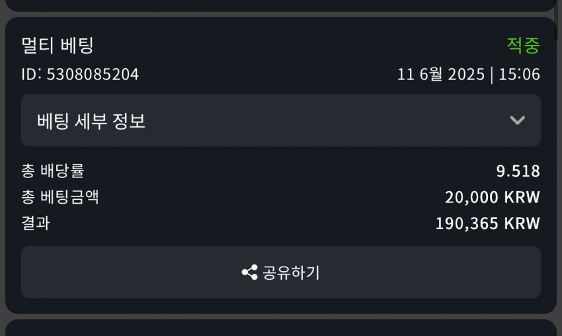Select the 멀티 베팅 title
Viewport: 562px width, 336px height.
pyautogui.click(x=58, y=45)
